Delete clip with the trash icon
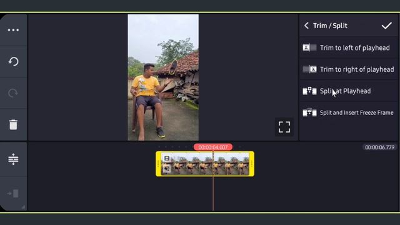The width and height of the screenshot is (400, 225). (13, 125)
